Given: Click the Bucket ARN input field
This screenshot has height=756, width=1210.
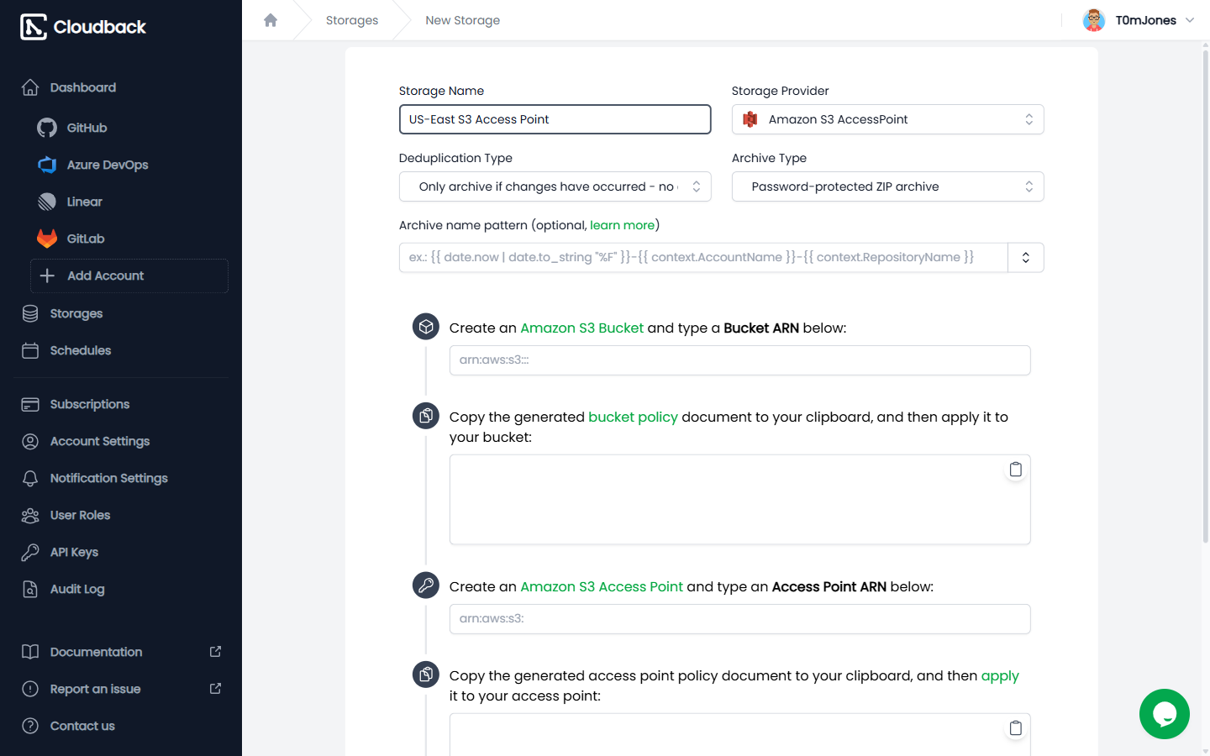Looking at the screenshot, I should (x=739, y=360).
